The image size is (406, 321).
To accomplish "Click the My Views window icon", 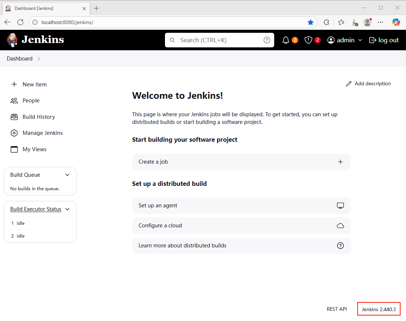I will coord(14,149).
